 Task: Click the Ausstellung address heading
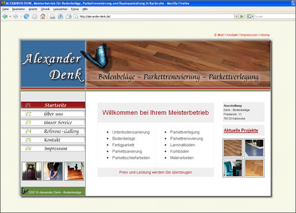(233, 106)
